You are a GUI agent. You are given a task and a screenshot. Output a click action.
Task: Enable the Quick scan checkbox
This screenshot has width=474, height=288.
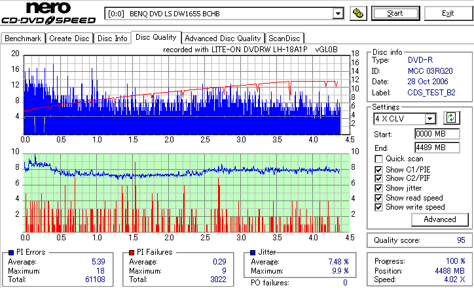point(378,159)
